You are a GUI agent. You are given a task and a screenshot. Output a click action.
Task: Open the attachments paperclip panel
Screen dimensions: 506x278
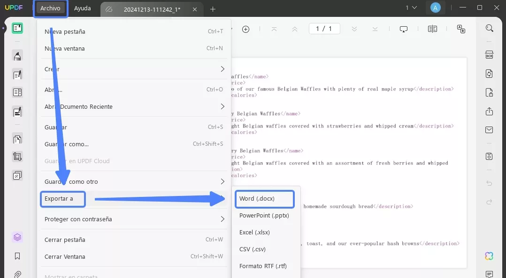click(17, 274)
